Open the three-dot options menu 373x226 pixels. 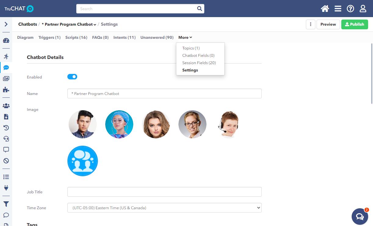coord(310,24)
